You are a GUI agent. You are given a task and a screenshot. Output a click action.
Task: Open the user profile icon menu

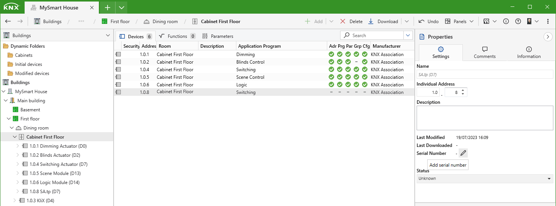tap(533, 22)
